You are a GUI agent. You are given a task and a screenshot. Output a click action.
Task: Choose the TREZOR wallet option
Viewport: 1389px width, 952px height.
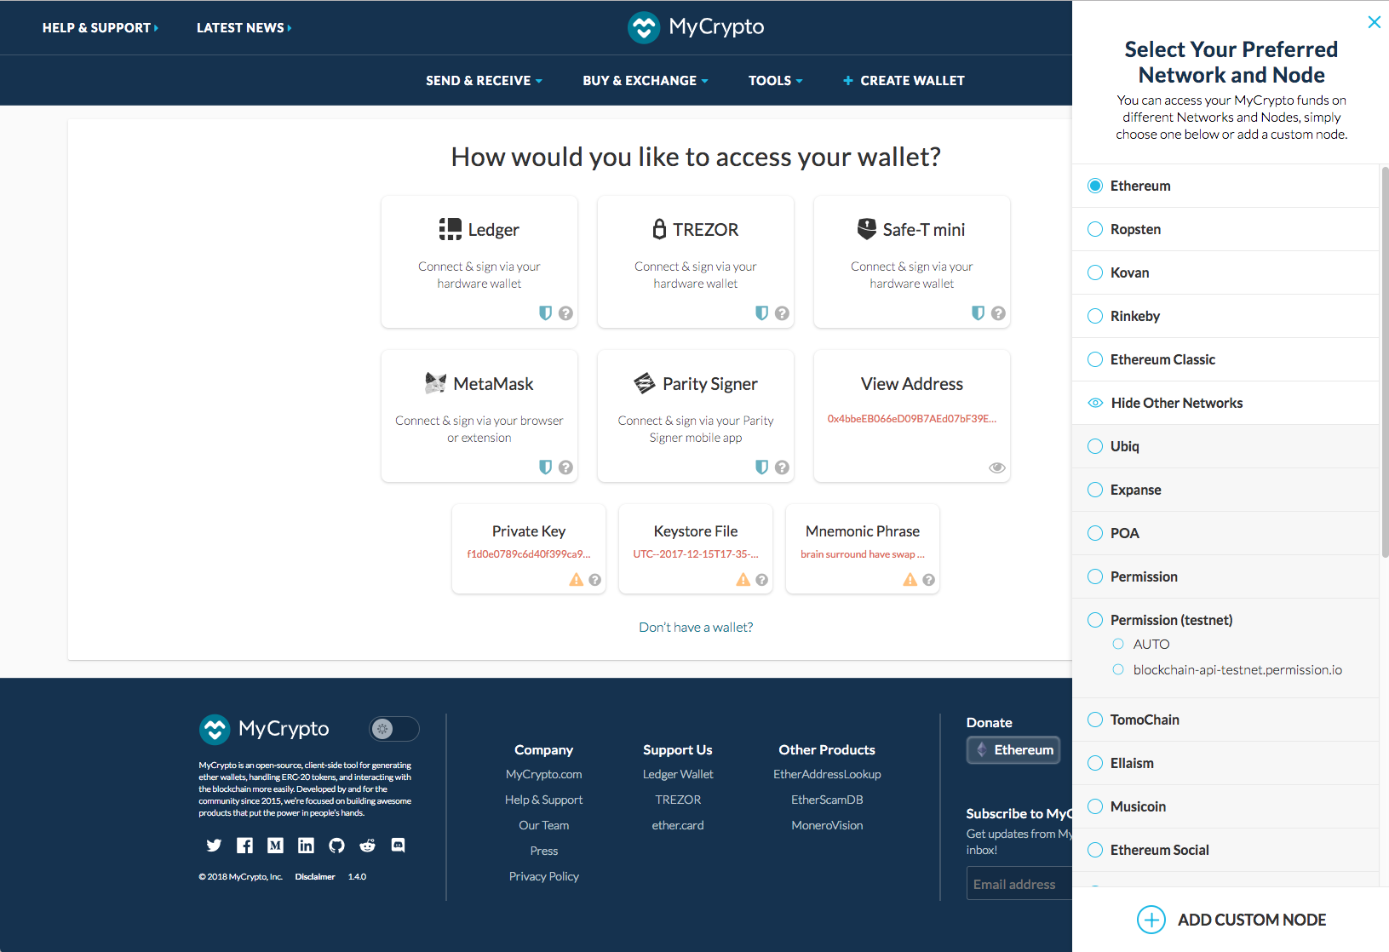pos(696,262)
